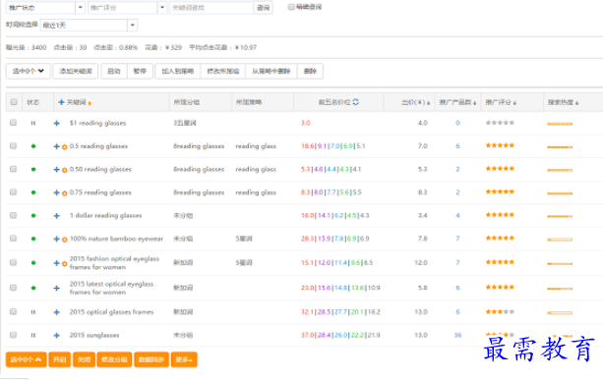Click plus icon in keyword column header

[61, 102]
